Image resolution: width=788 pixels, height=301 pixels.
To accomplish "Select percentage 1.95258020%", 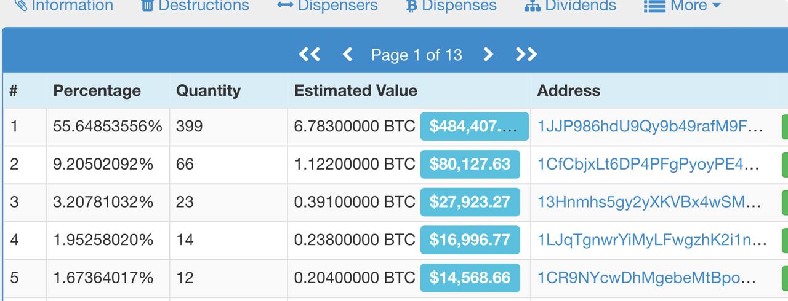I will 103,240.
